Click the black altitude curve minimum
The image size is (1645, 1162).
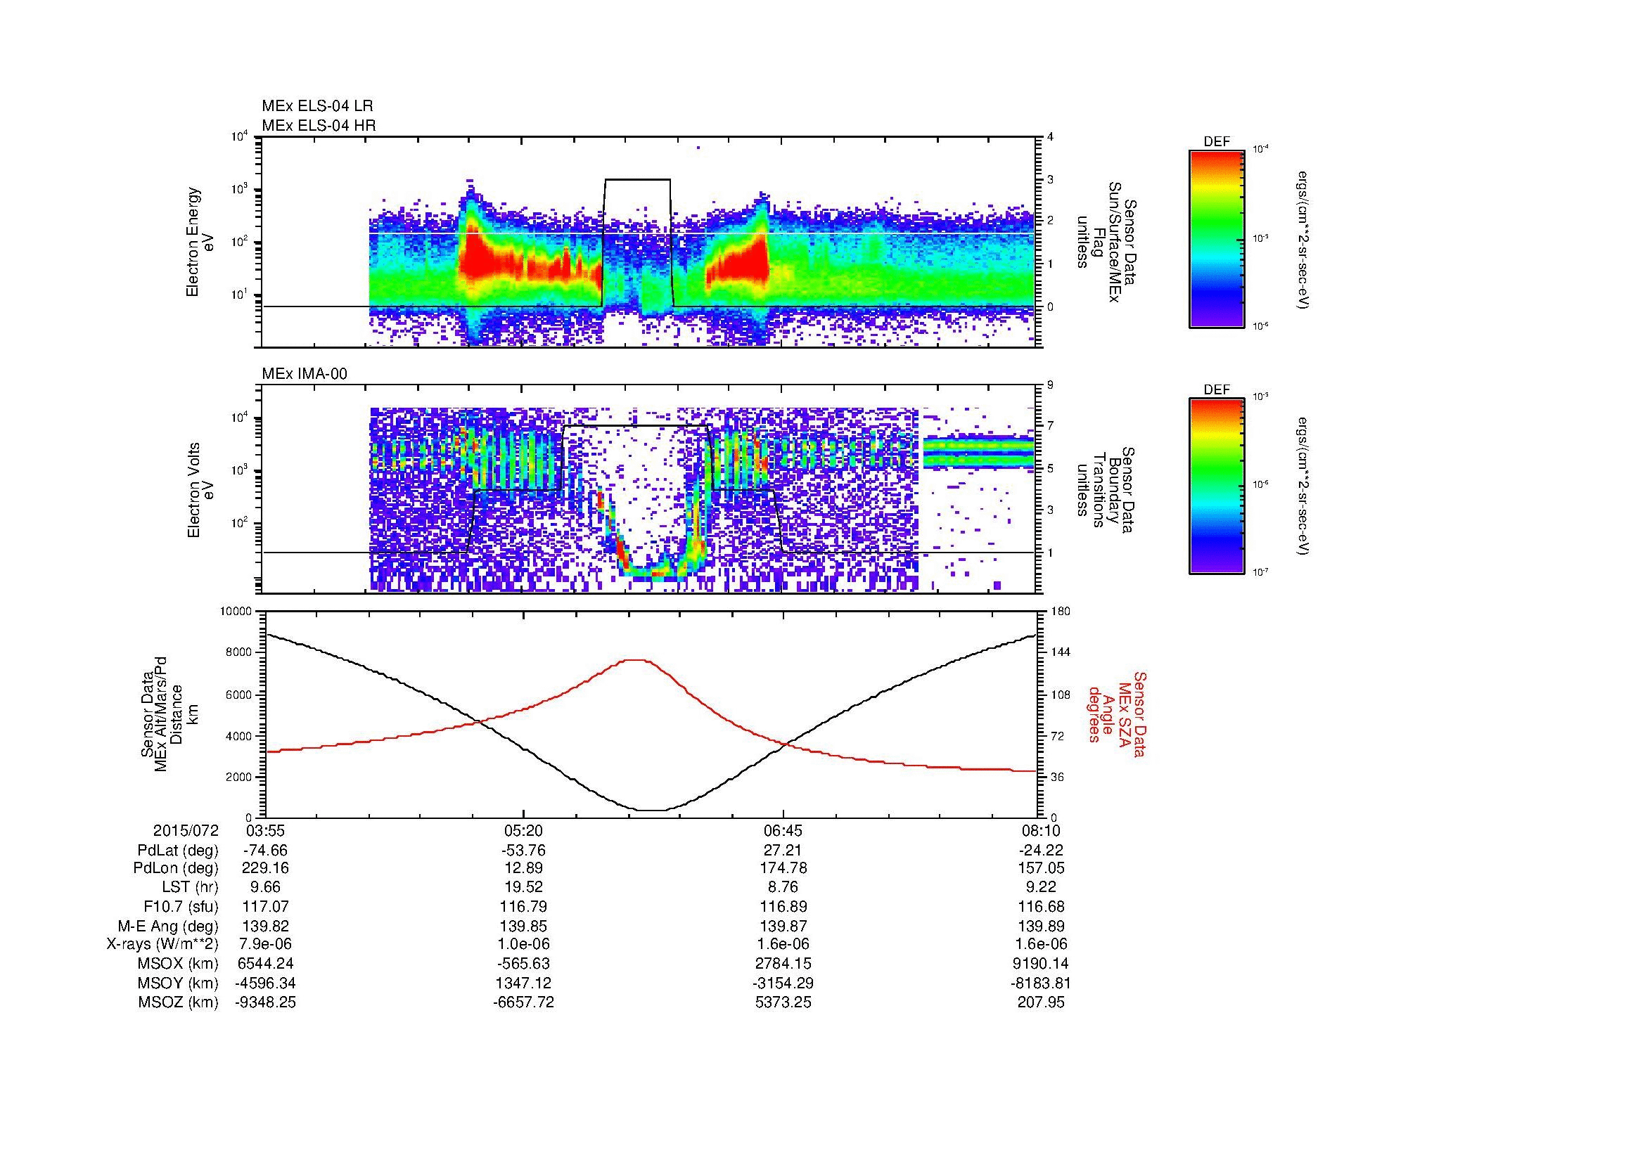point(652,811)
